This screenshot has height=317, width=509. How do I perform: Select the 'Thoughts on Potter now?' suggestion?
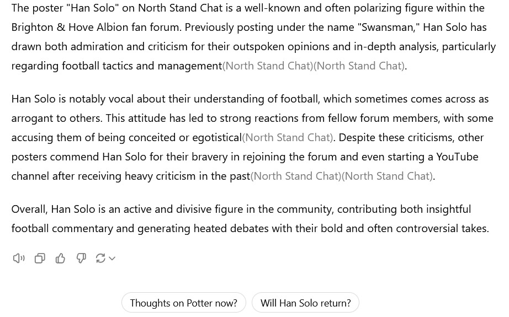click(184, 303)
